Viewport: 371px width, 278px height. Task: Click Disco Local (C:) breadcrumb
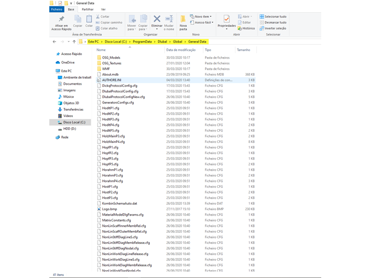pos(116,41)
